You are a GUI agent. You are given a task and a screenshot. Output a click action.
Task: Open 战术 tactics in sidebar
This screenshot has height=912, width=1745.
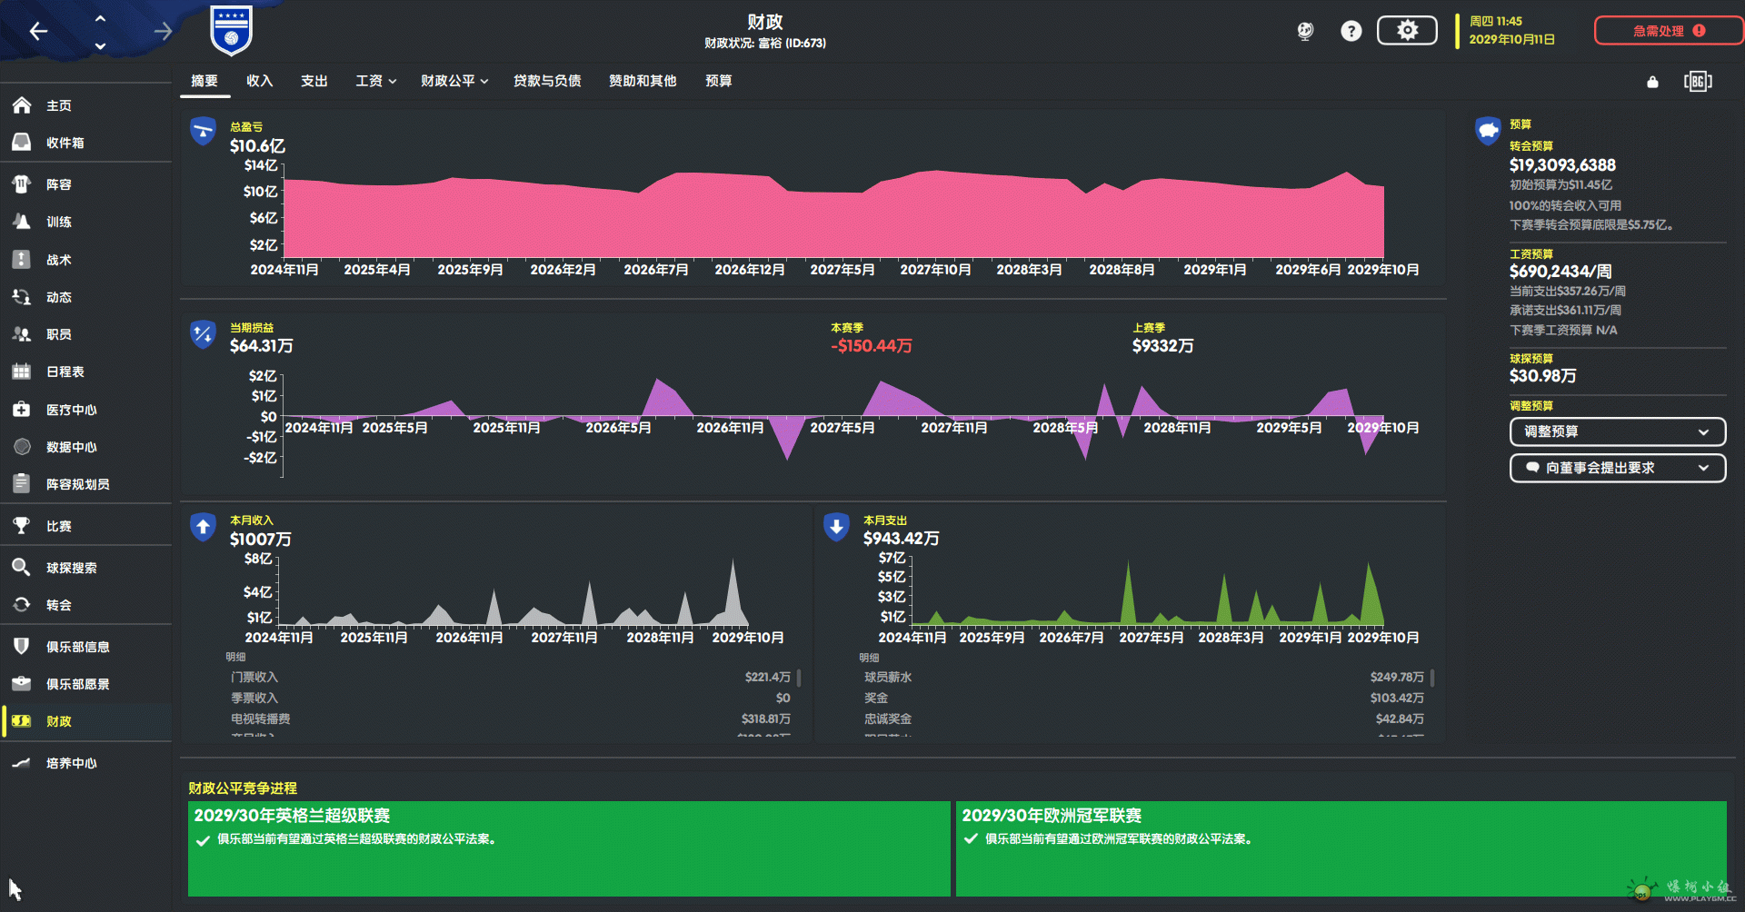coord(85,260)
